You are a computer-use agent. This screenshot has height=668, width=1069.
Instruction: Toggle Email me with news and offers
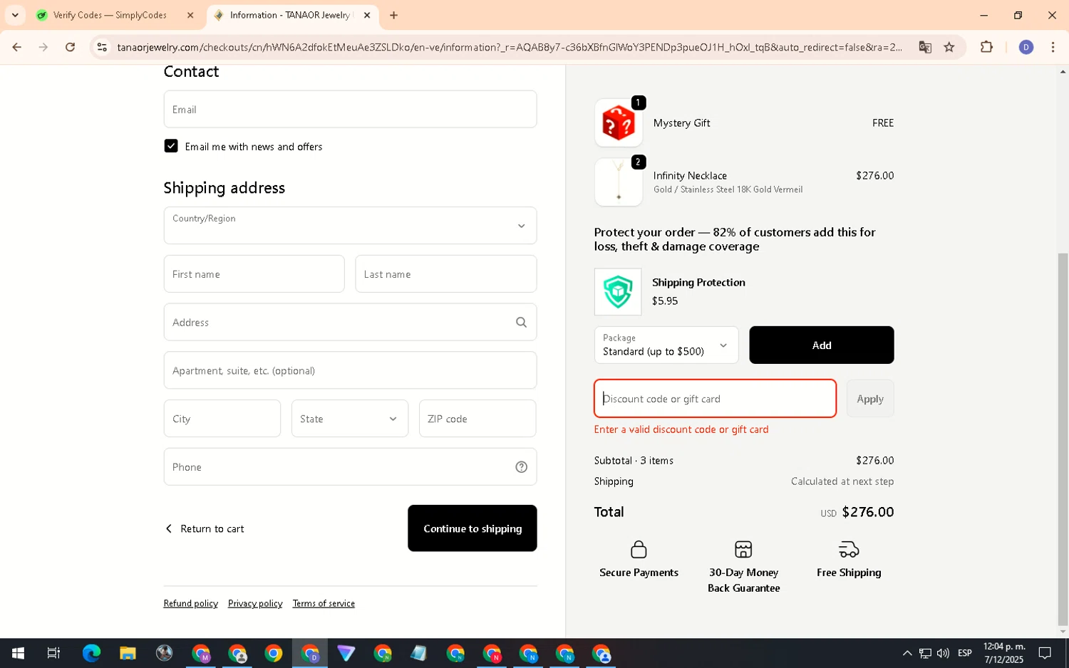[171, 146]
